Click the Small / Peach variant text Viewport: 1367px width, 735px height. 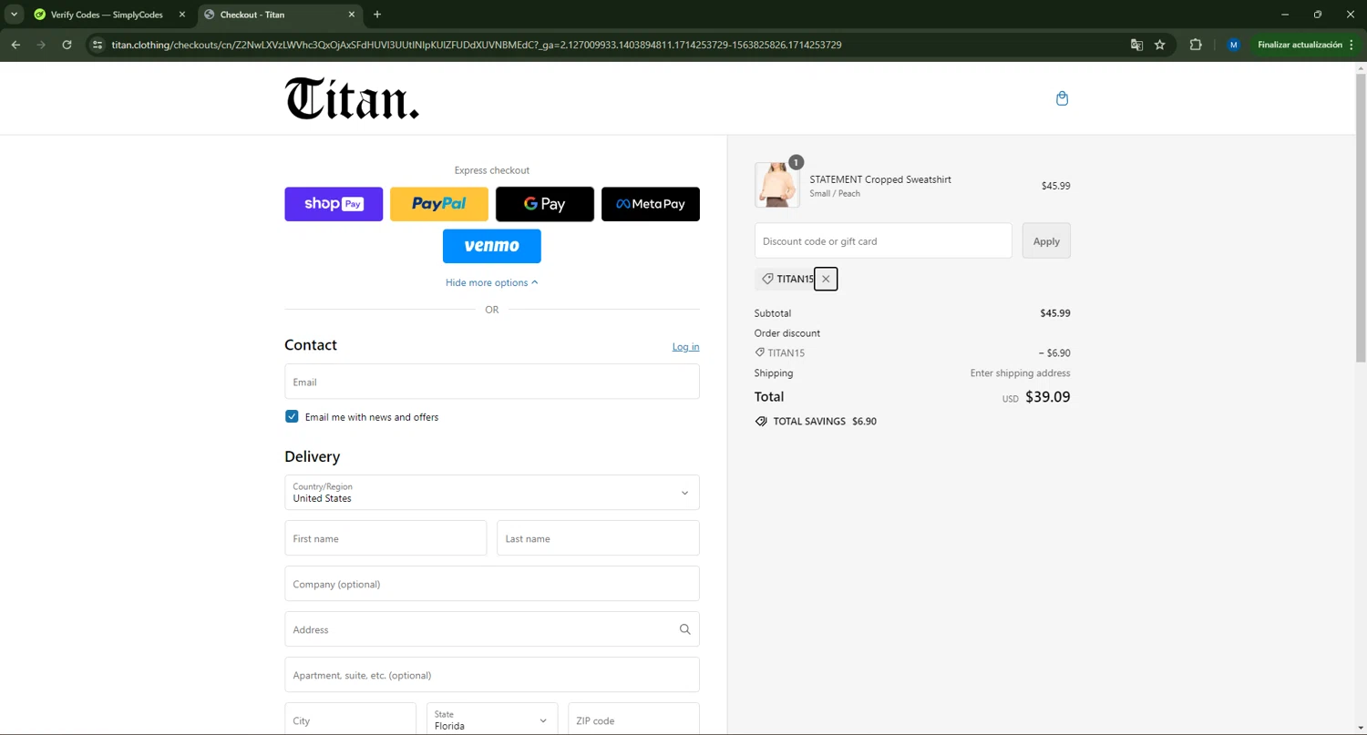pyautogui.click(x=835, y=194)
